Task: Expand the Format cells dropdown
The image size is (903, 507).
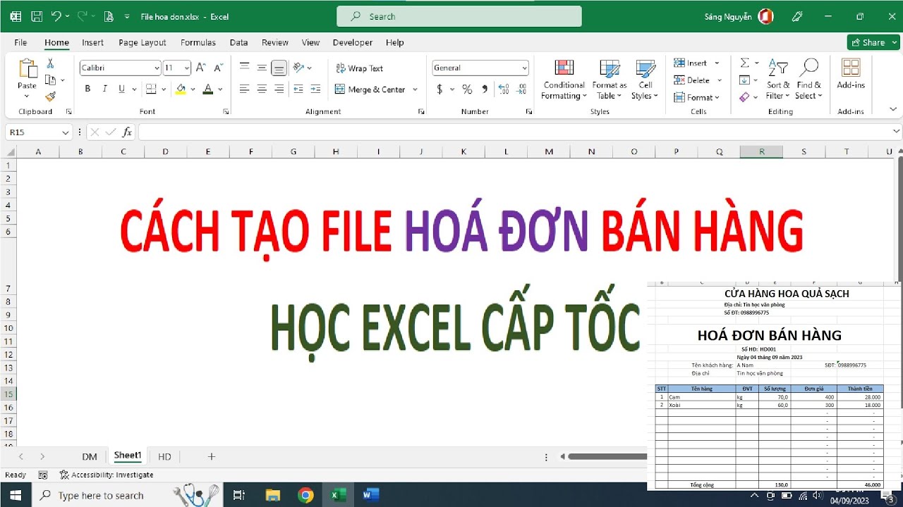Action: (717, 98)
